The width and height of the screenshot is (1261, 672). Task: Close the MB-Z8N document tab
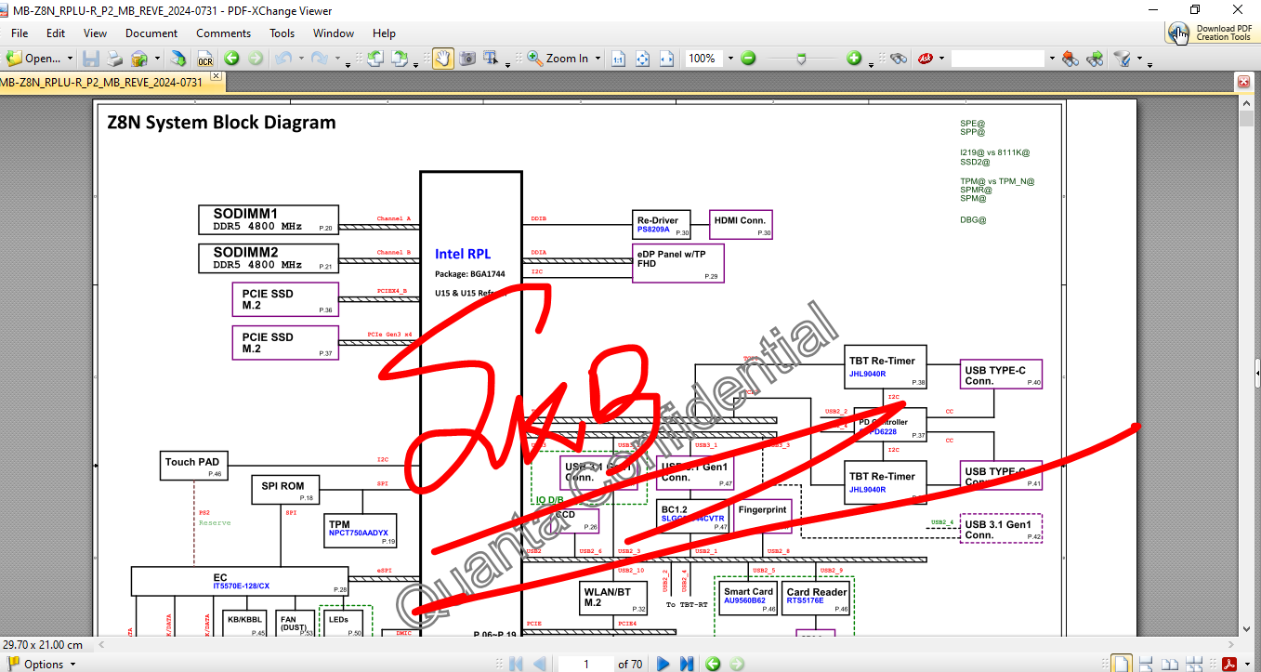pyautogui.click(x=216, y=76)
